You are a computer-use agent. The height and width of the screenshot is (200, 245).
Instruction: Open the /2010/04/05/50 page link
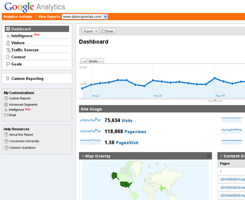pos(233,196)
